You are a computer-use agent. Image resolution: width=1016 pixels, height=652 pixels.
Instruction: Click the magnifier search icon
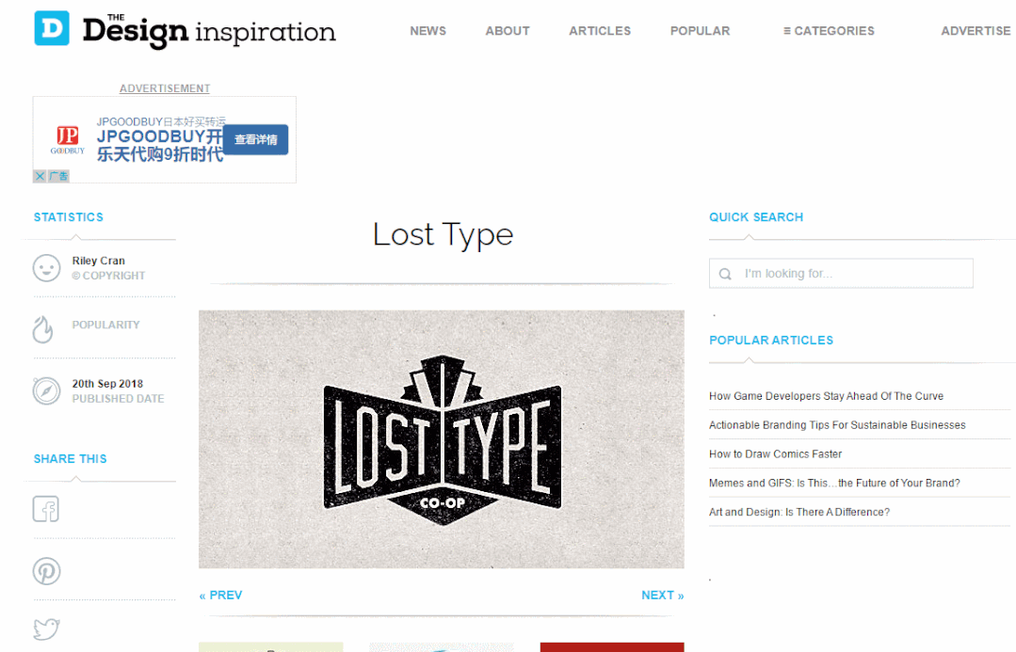pyautogui.click(x=725, y=274)
